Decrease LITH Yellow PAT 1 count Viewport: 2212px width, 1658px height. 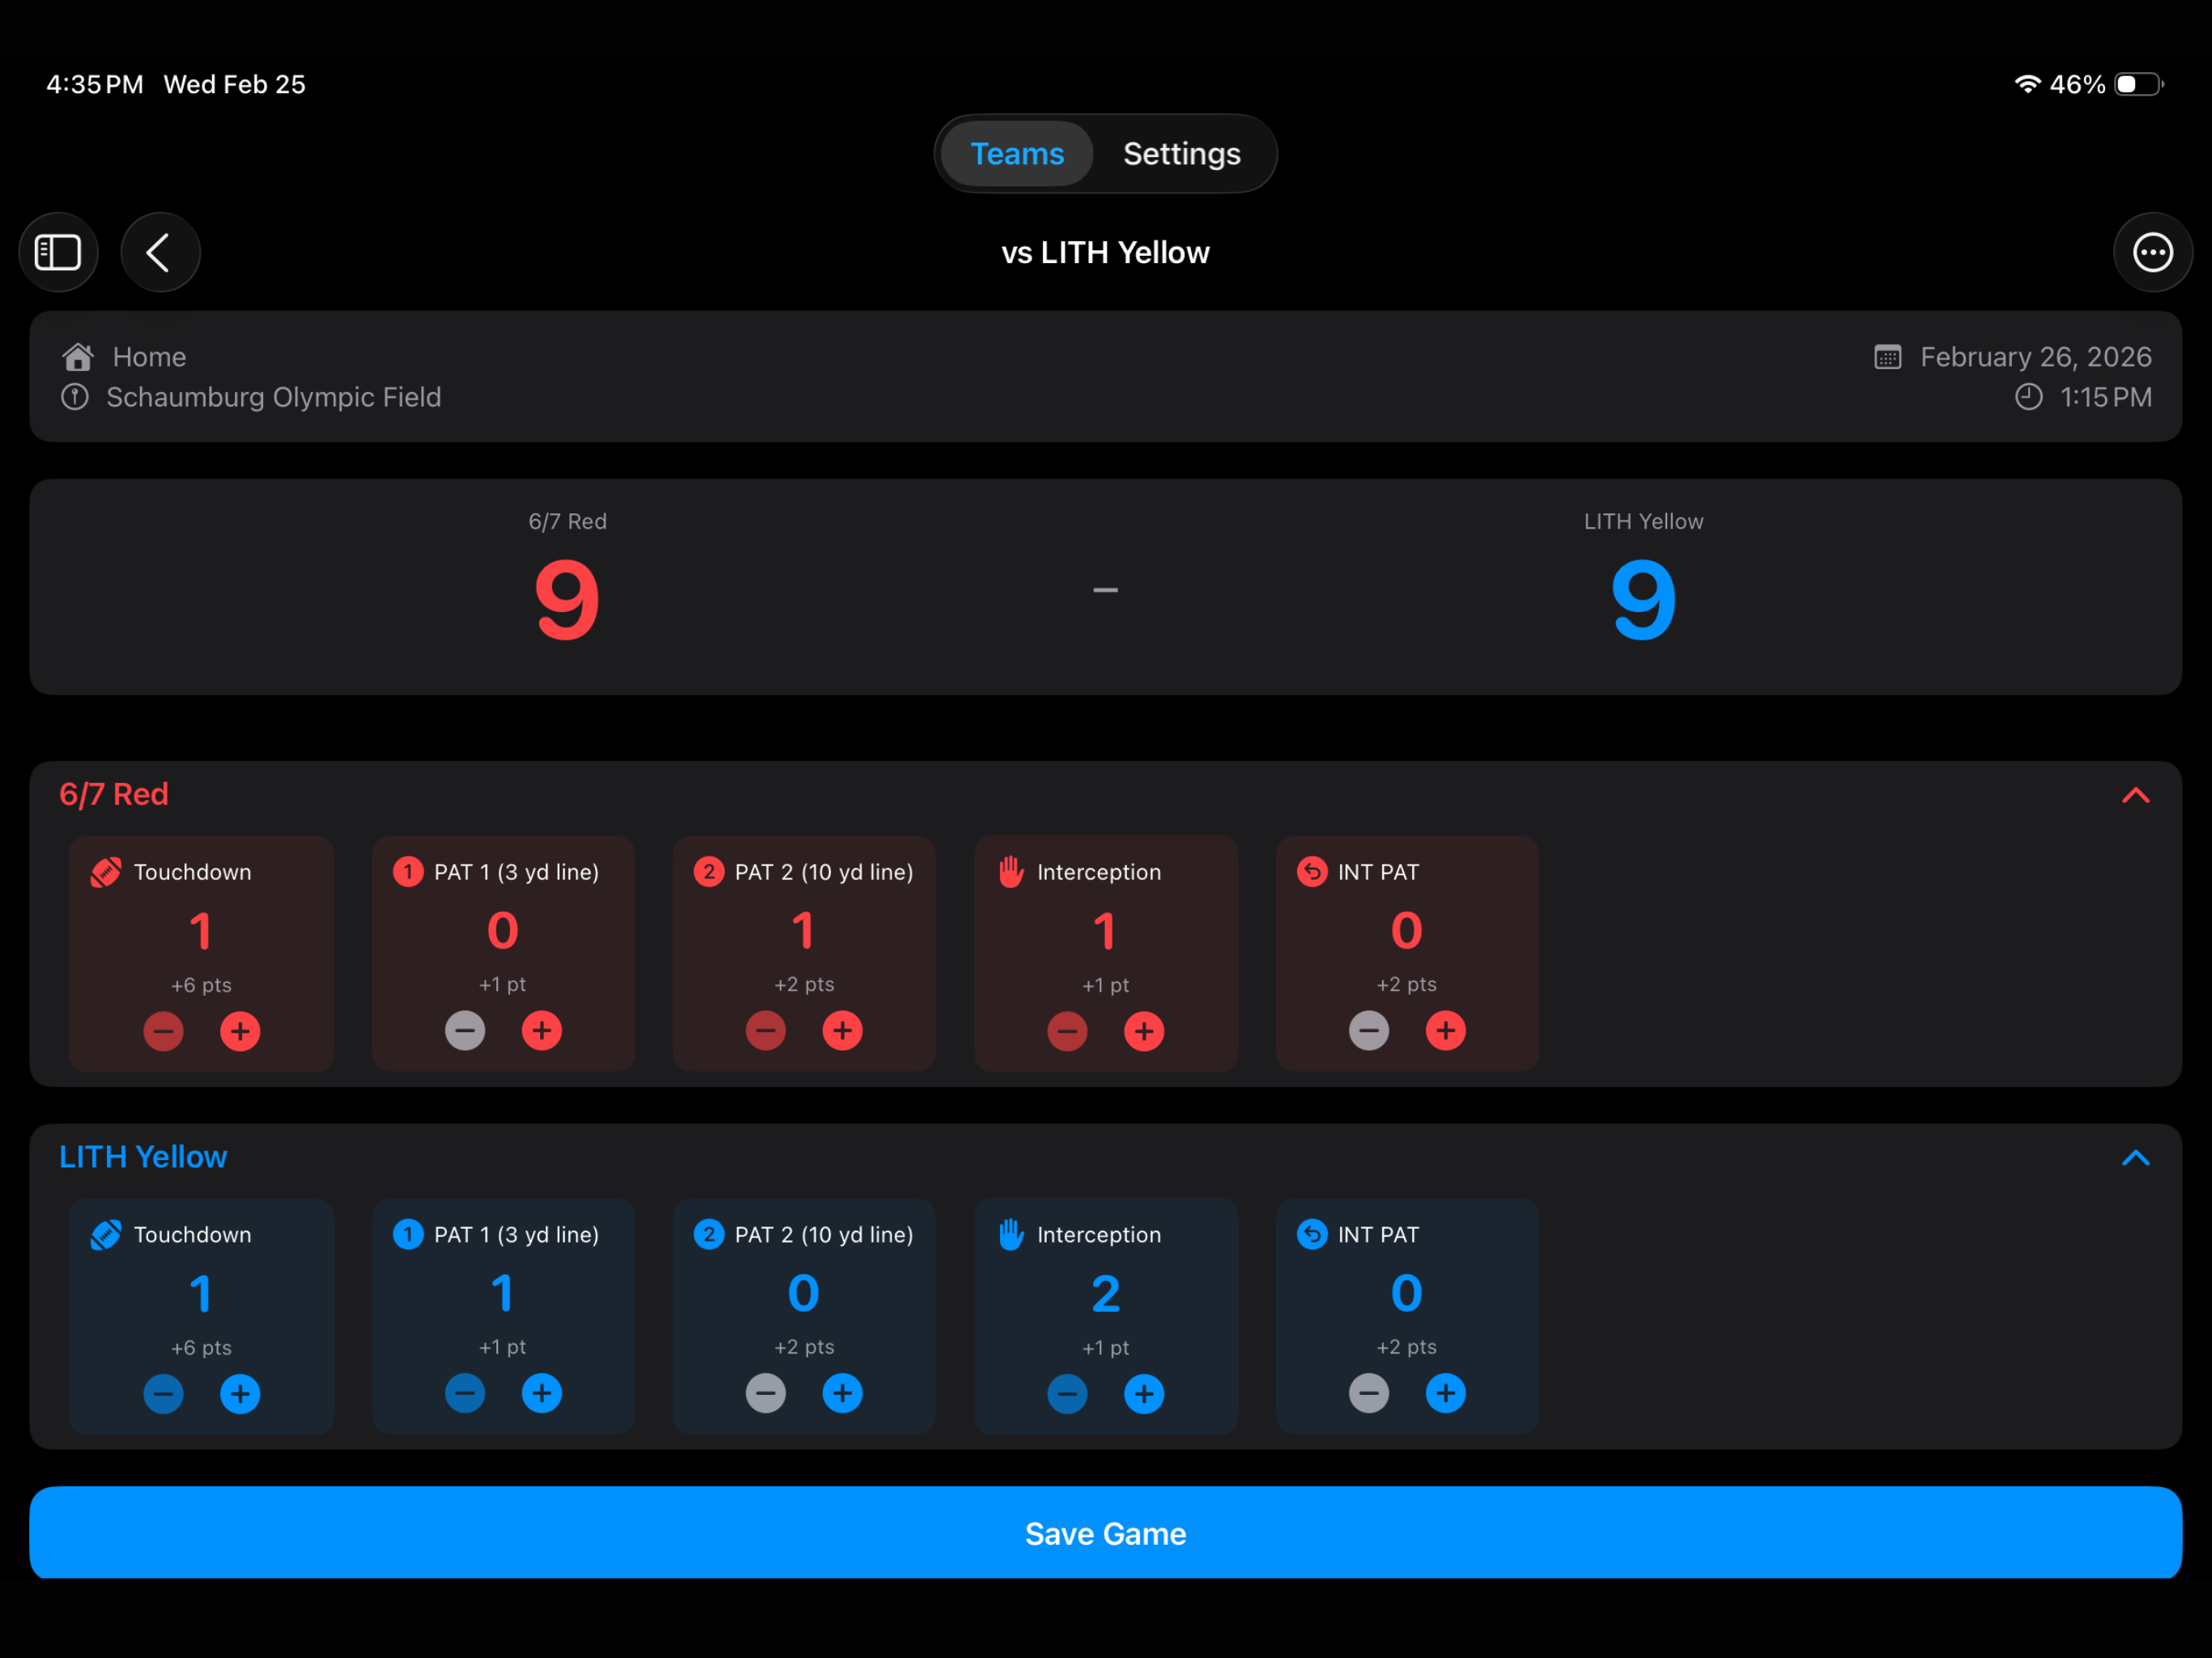pos(465,1393)
